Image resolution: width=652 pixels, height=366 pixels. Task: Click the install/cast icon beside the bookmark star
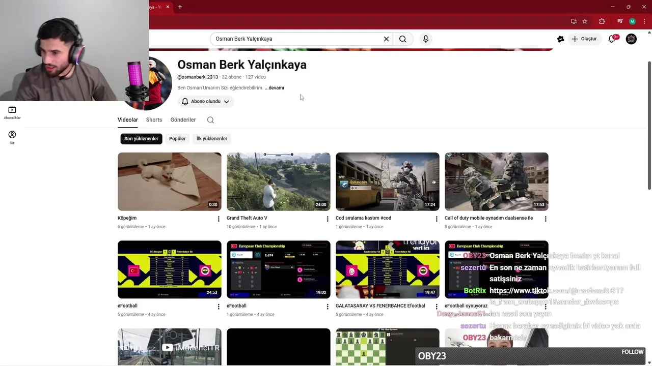[x=574, y=21]
